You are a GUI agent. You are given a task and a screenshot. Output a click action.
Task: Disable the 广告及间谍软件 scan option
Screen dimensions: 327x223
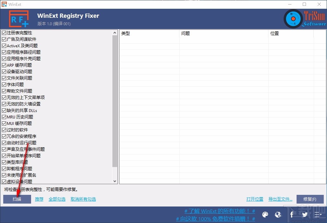[4, 39]
